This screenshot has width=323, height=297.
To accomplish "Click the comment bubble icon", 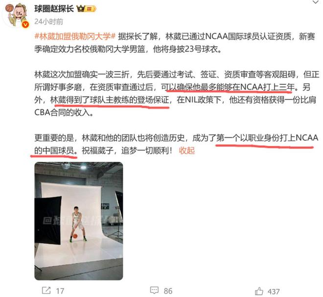I will tap(154, 291).
